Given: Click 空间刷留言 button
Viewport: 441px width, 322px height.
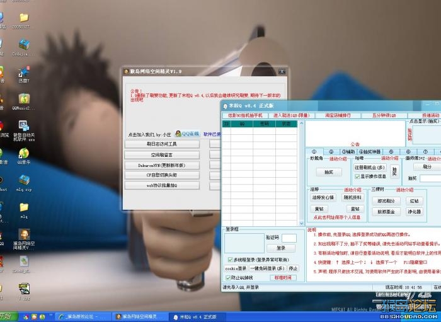Looking at the screenshot, I should tap(162, 154).
